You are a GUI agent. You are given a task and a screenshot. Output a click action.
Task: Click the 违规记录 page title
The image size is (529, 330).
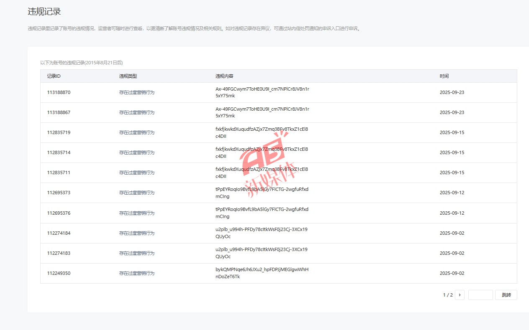point(44,12)
